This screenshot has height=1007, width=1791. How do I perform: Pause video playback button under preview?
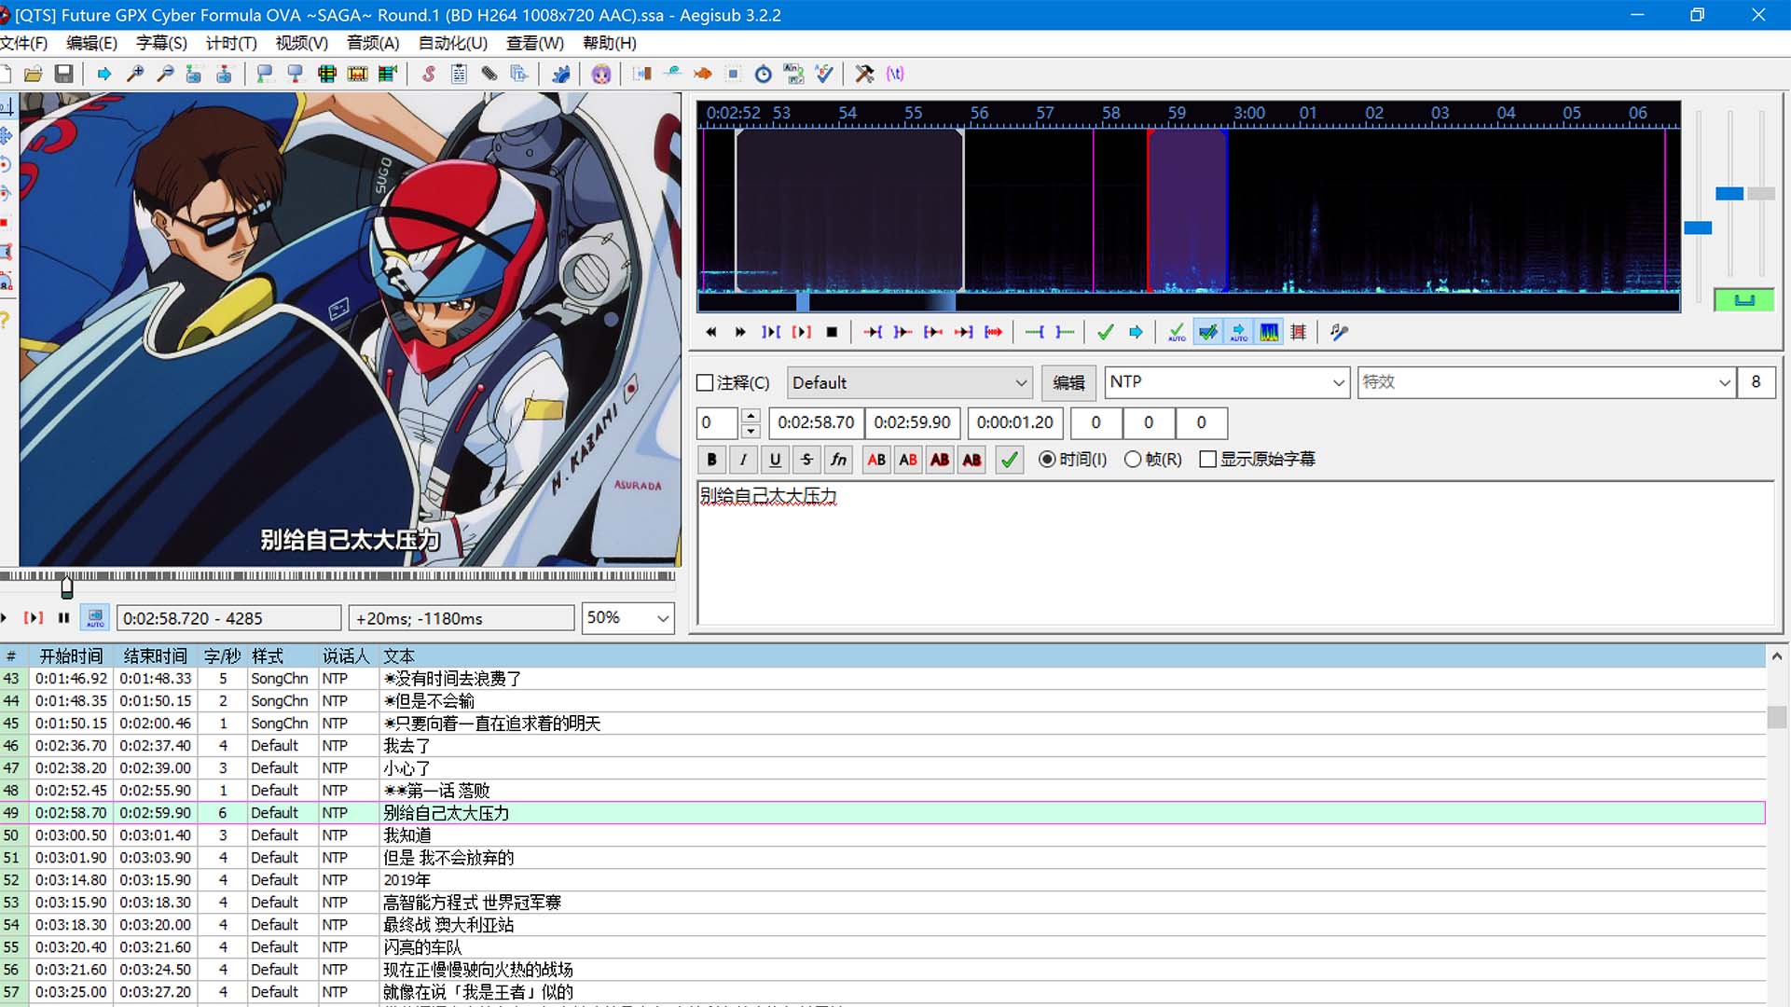tap(63, 618)
